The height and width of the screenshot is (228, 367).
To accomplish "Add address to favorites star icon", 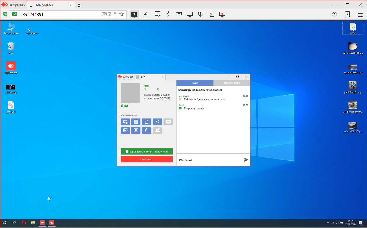I will 121,14.
